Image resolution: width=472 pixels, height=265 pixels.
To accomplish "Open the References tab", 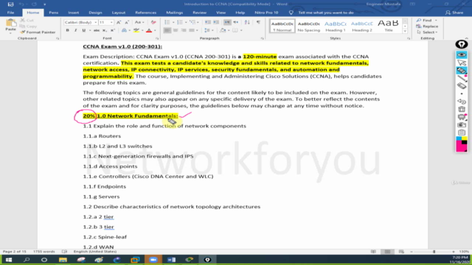I will [146, 13].
